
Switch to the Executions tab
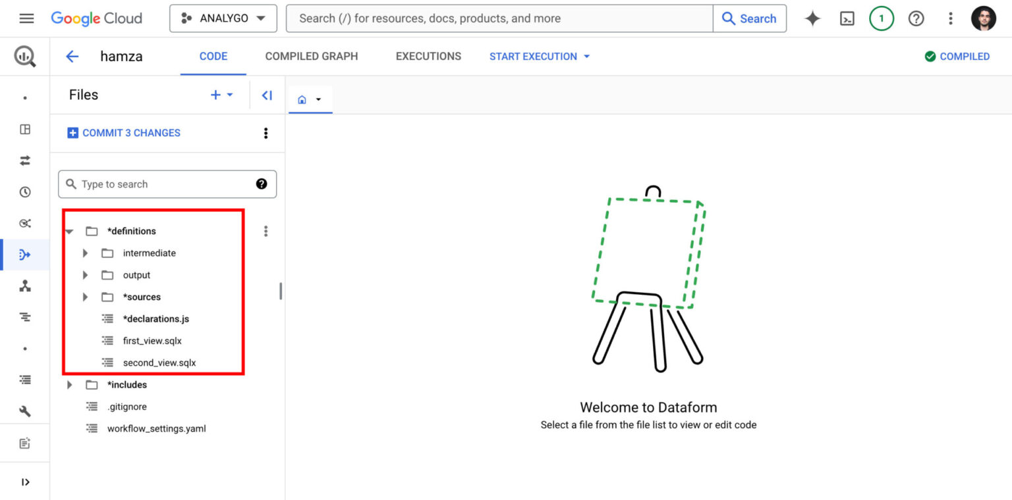(428, 57)
